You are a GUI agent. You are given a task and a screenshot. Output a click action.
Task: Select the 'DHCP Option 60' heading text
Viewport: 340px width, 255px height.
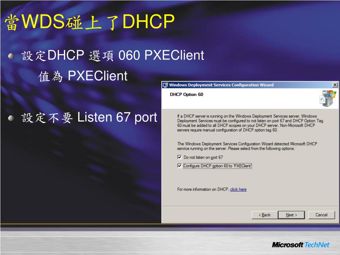coord(187,94)
